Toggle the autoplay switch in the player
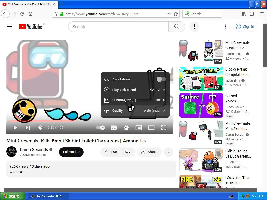This screenshot has width=267, height=200. click(x=100, y=128)
